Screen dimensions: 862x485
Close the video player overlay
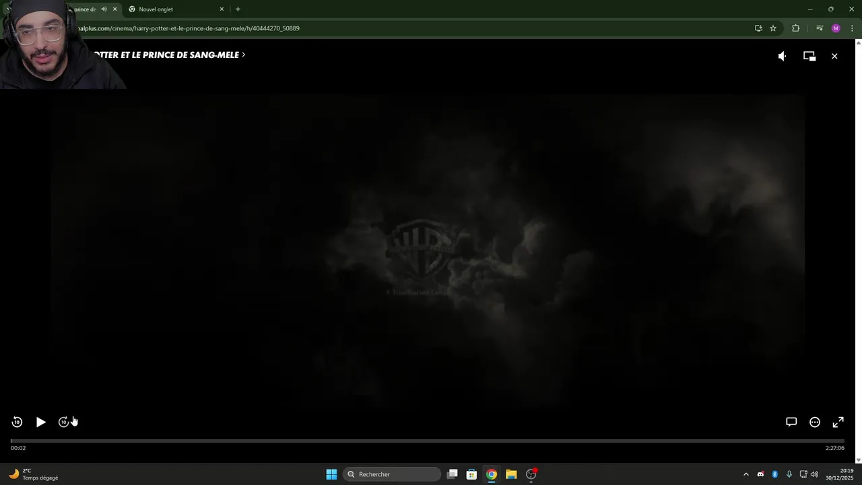[834, 57]
